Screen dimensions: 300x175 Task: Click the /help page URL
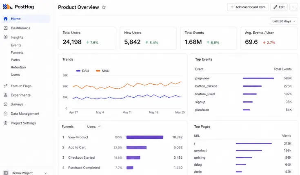click(198, 172)
